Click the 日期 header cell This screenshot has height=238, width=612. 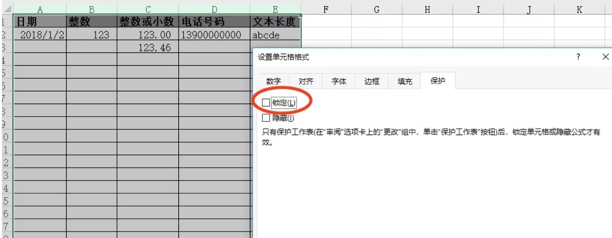click(x=40, y=21)
